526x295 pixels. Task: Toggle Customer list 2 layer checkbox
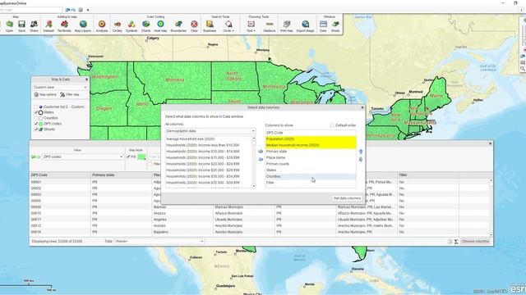click(36, 107)
